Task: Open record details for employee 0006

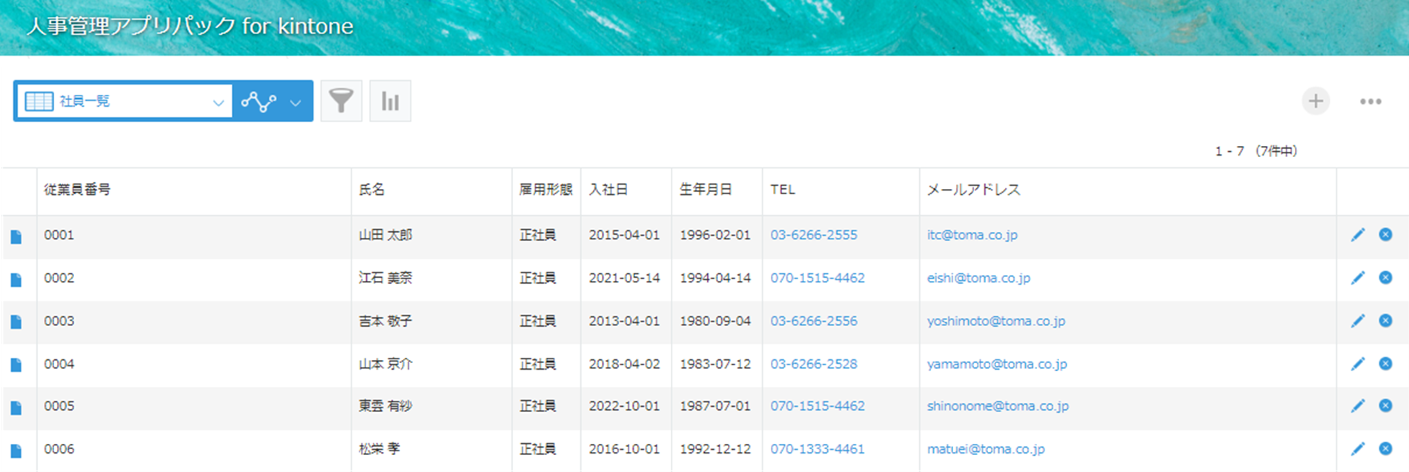Action: click(x=16, y=451)
